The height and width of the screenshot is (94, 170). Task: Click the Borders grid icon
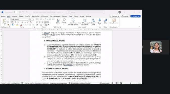(41, 25)
